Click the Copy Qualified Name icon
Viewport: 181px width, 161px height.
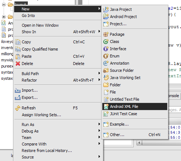click(18, 49)
